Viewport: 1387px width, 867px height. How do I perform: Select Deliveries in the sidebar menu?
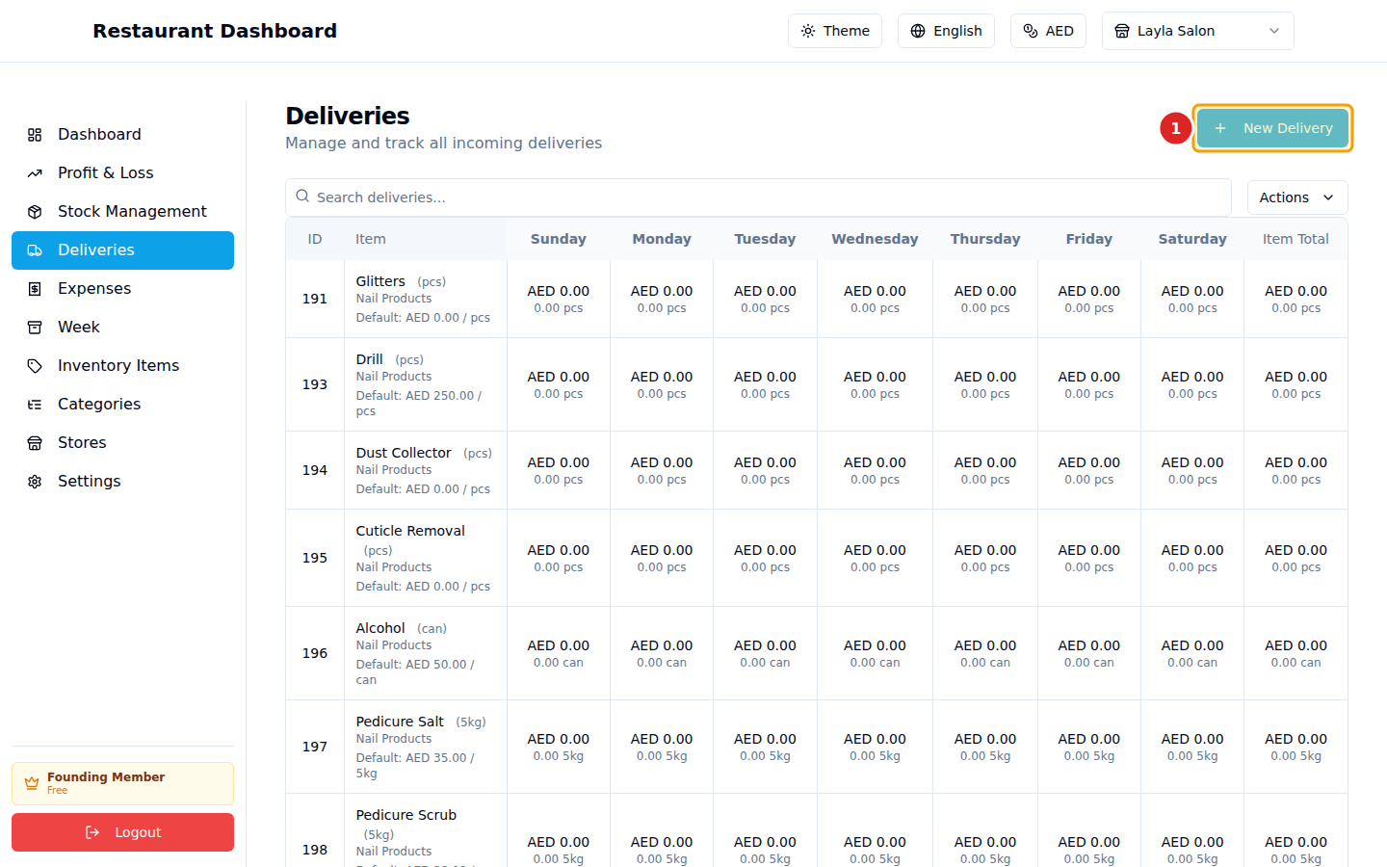point(122,250)
